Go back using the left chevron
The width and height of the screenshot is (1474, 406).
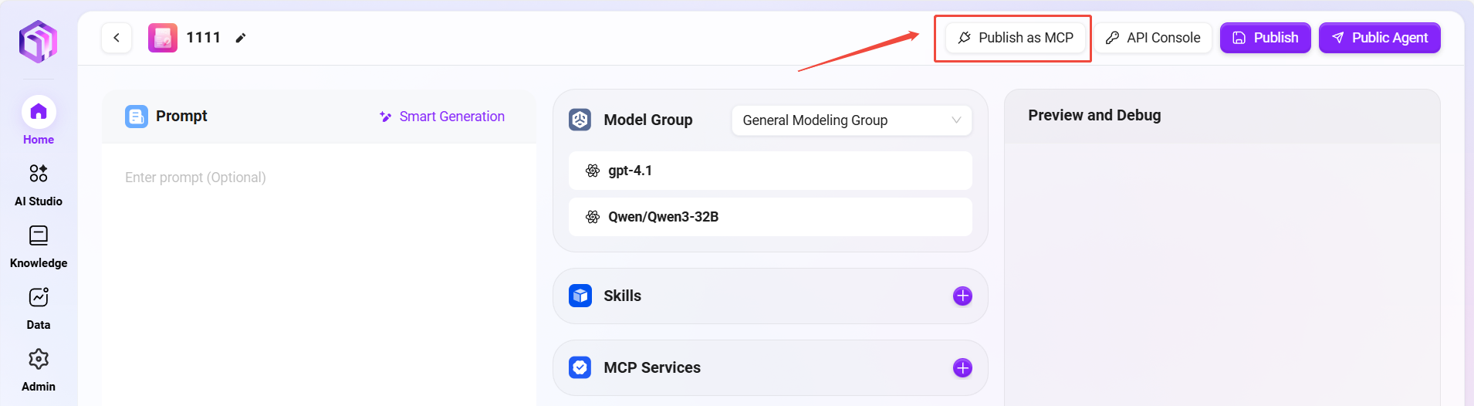tap(117, 38)
